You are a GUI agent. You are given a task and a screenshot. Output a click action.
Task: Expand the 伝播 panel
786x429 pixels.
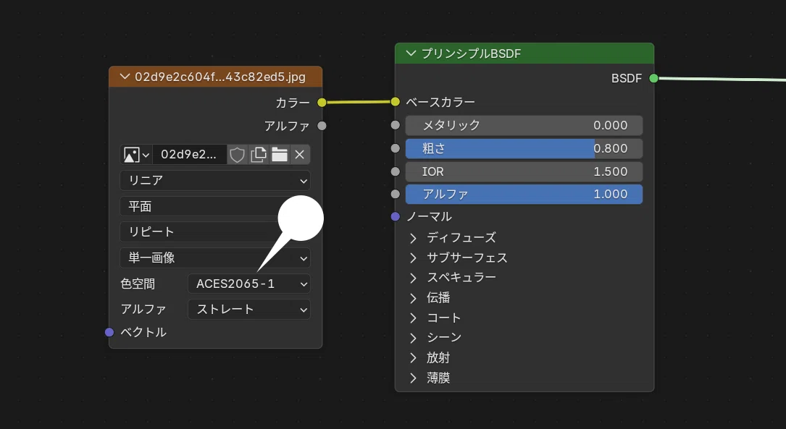click(413, 298)
